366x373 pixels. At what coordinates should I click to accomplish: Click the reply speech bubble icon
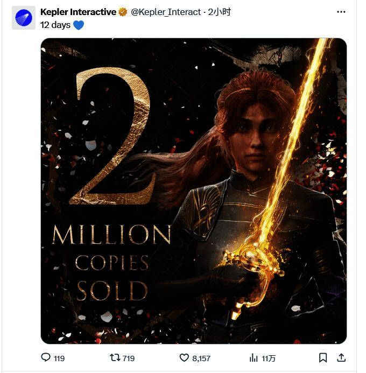(x=46, y=357)
